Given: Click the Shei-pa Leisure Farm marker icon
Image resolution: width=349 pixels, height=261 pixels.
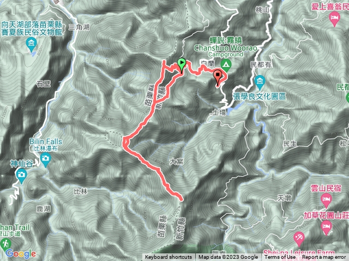Looking at the screenshot, I should (x=299, y=238).
